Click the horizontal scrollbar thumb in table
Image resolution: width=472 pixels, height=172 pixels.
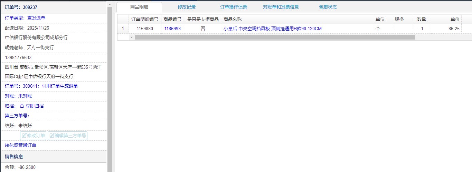[x=275, y=37]
